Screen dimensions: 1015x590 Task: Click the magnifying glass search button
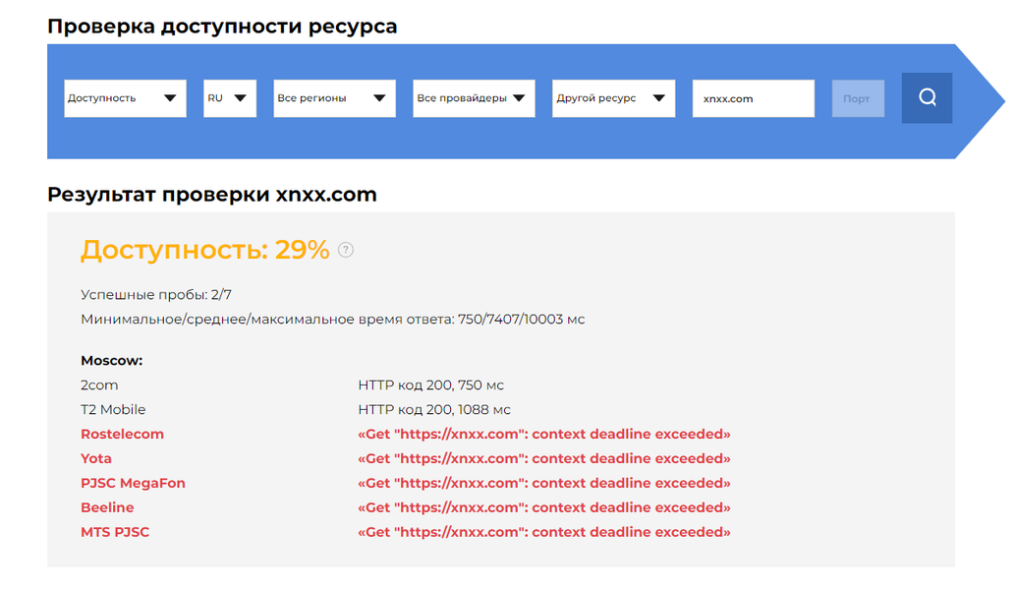coord(927,98)
